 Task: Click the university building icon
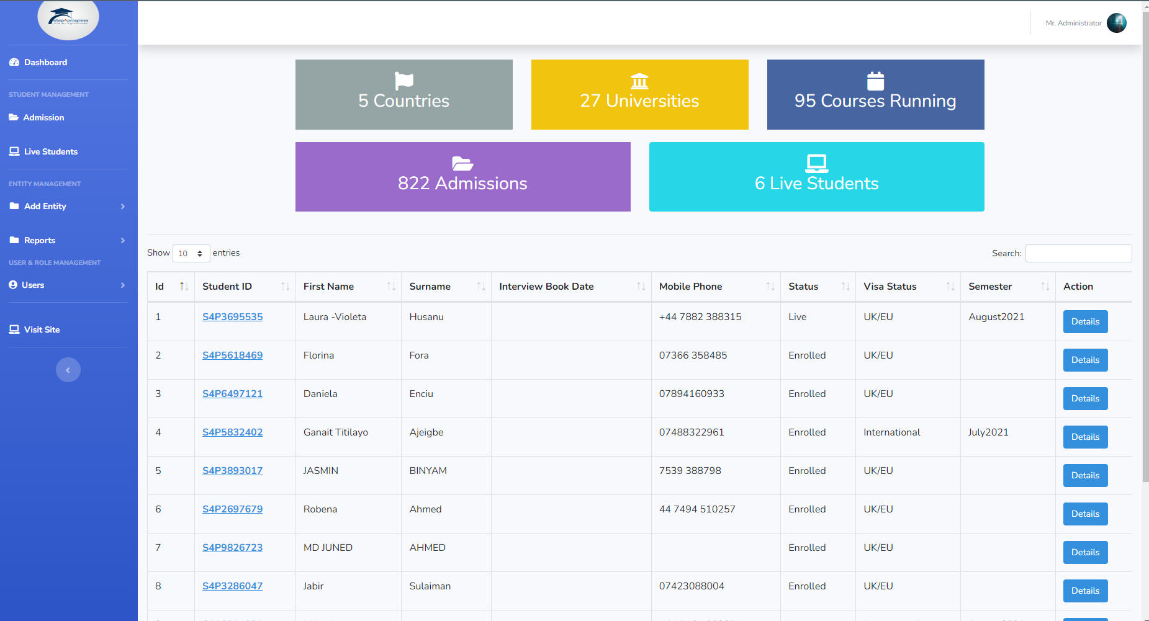point(639,81)
